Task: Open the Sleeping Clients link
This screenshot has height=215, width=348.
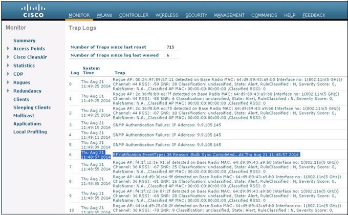Action: 32,107
